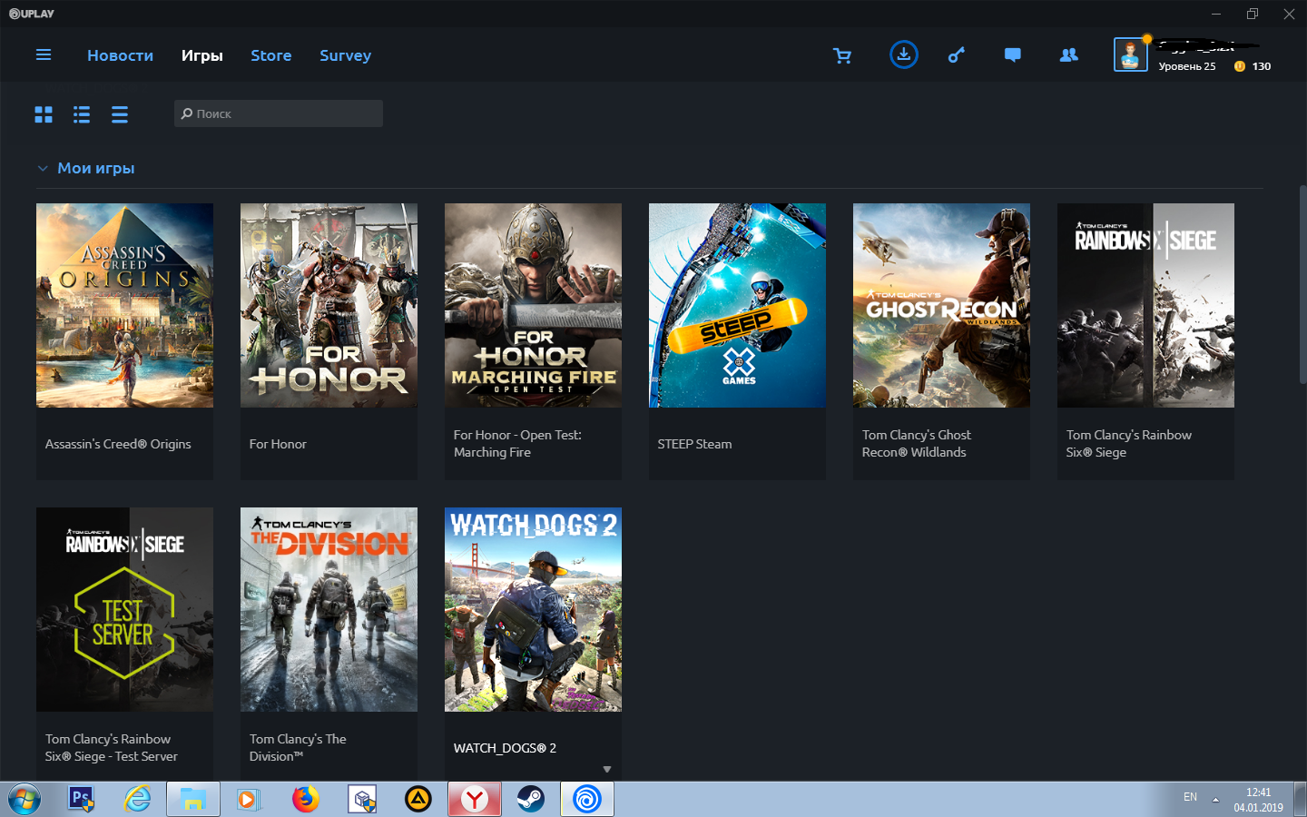Switch to large grid view
This screenshot has height=817, width=1307.
(x=44, y=113)
